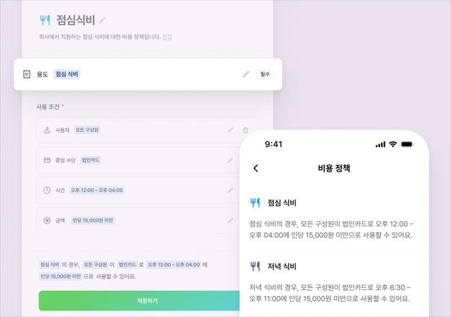Viewport: 451px width, 317px height.
Task: Delete 사용자 condition with trash icon
Action: click(x=245, y=130)
